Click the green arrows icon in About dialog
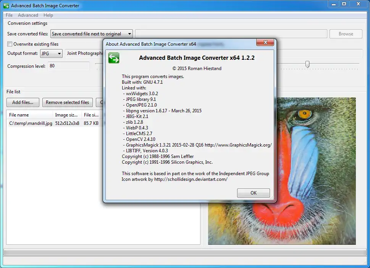Screen dimensions: 370x268 coord(114,58)
